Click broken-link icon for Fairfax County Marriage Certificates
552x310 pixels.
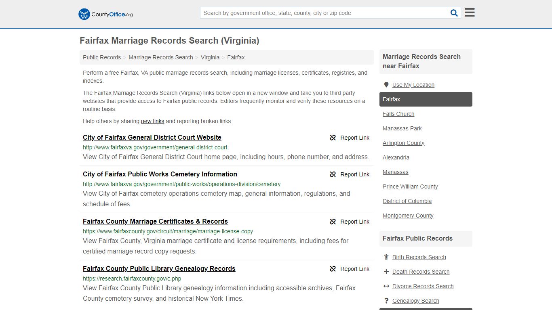click(333, 222)
